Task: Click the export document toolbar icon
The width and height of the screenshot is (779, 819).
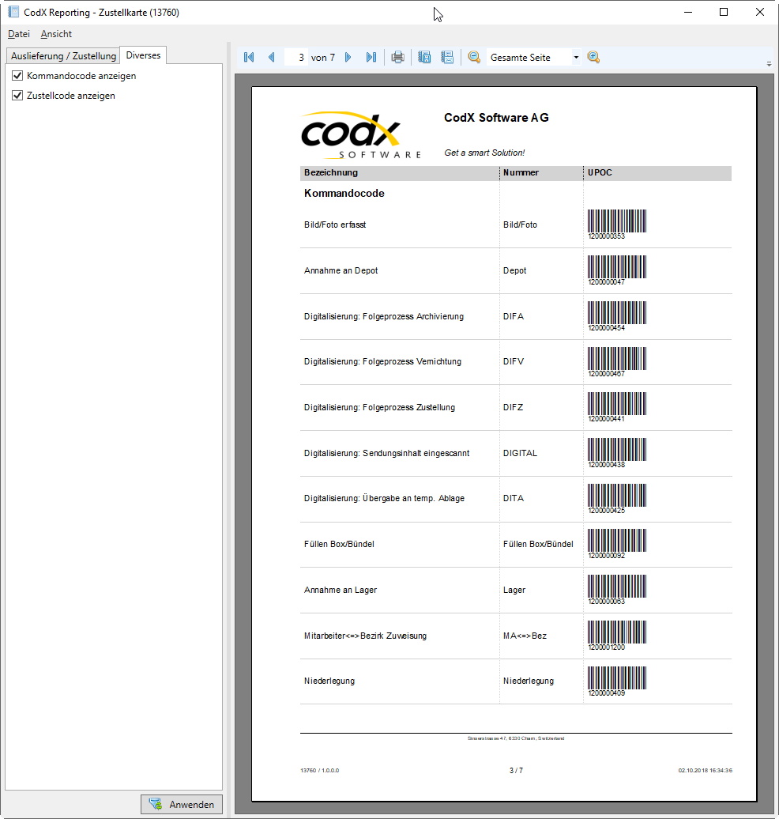Action: click(x=424, y=57)
